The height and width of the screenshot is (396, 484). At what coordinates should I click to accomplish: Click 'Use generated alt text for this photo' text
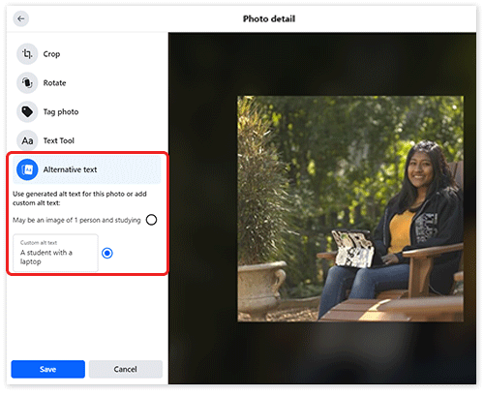pos(69,194)
